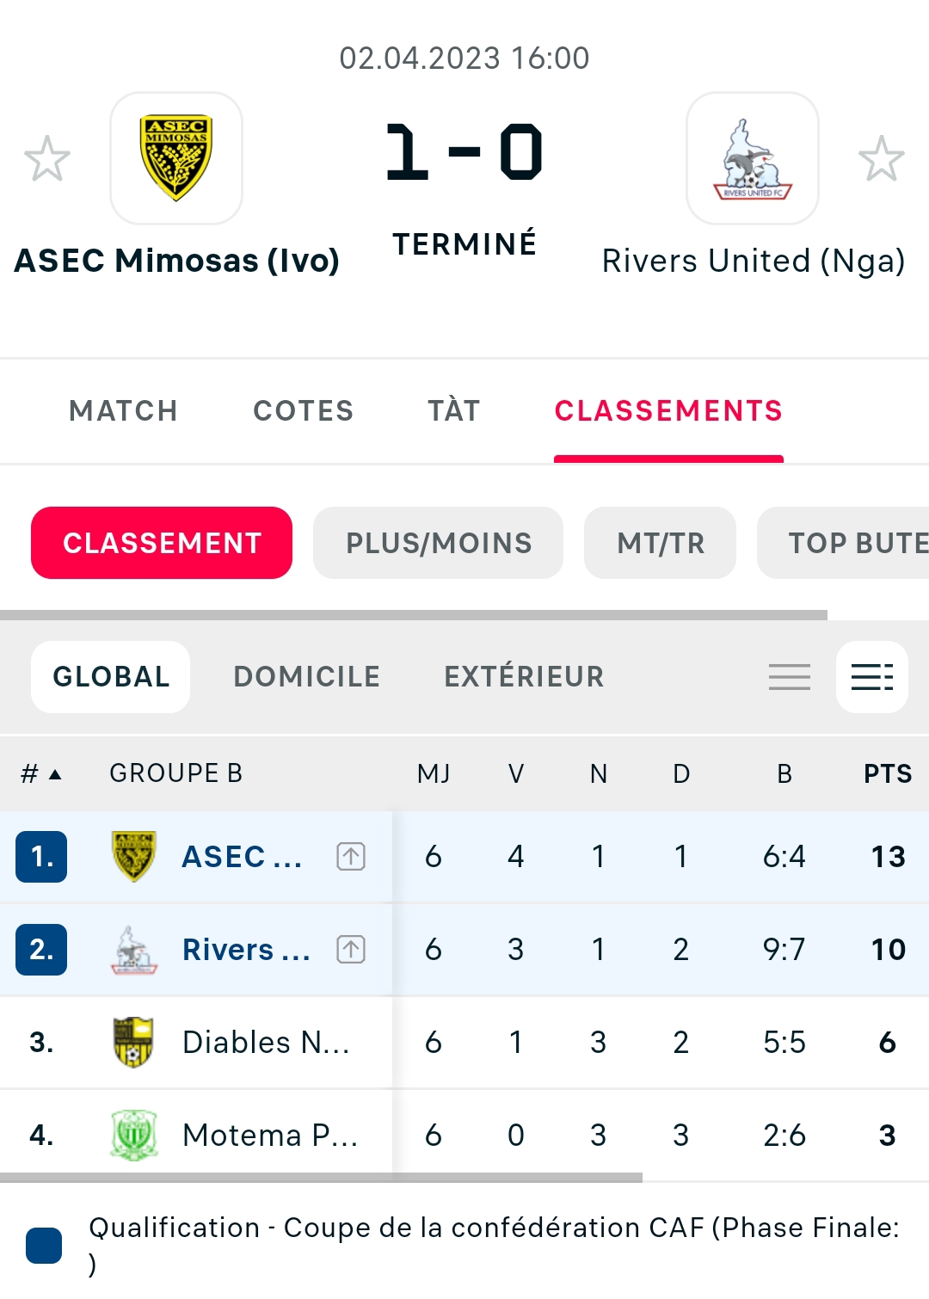Open the Diables Noirs logo in standings
Screen dimensions: 929x1299
[133, 1042]
